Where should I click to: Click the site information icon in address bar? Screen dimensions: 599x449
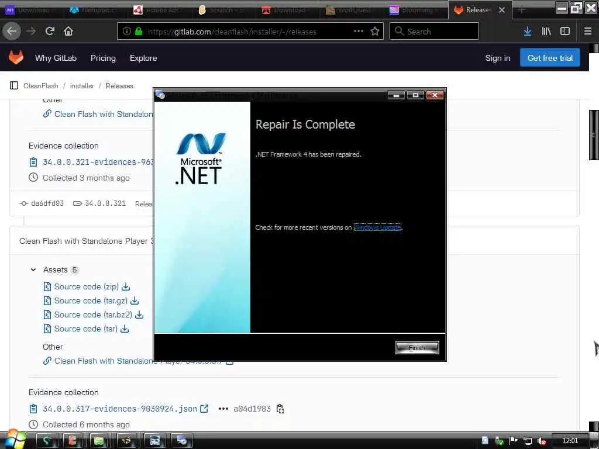(126, 32)
